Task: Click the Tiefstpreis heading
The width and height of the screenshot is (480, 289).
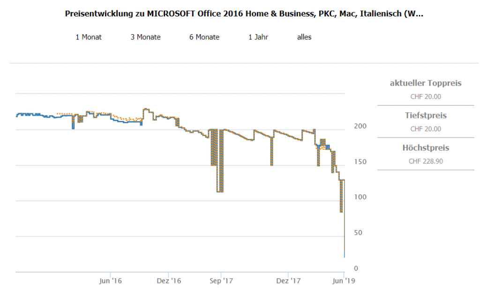Action: coord(426,116)
